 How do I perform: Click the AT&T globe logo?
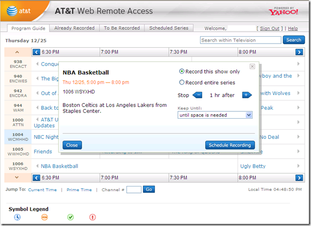click(12, 11)
